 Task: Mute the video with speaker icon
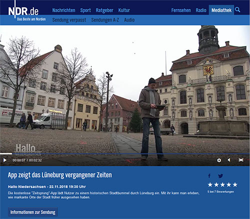point(229,160)
